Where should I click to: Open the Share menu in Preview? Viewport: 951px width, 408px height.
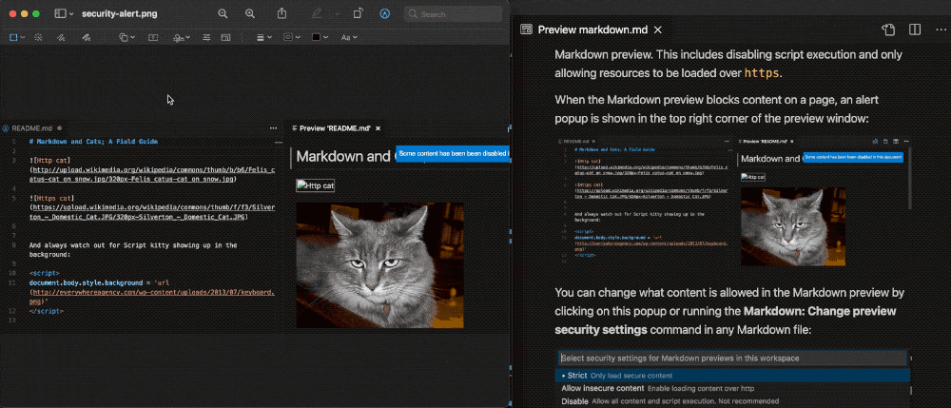(x=282, y=13)
